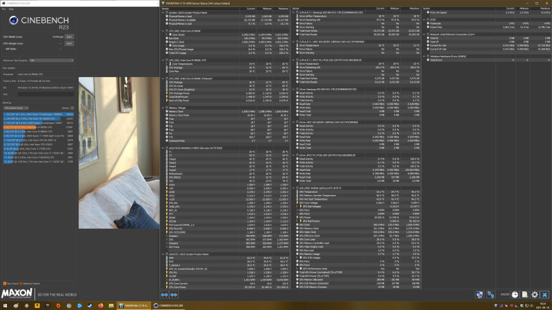This screenshot has width=552, height=310.
Task: Select the AMD Ryzen 7 1700X ranking row
Action: 39,136
